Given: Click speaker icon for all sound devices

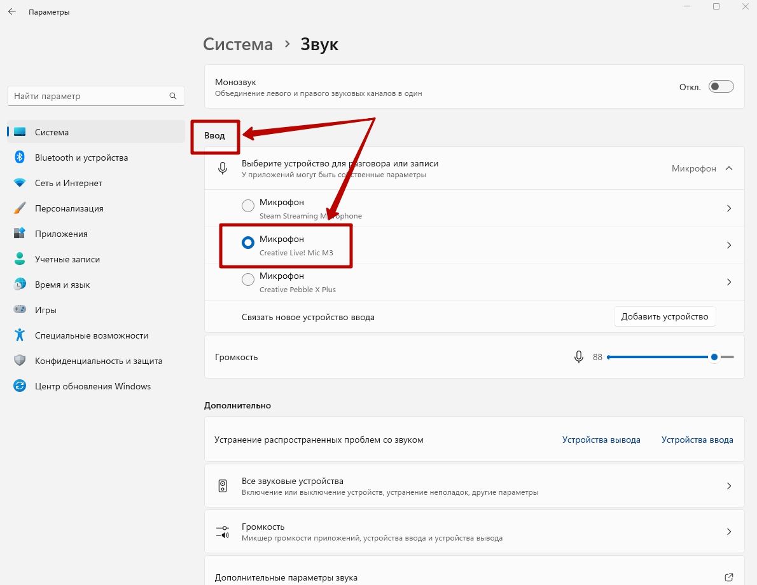Looking at the screenshot, I should point(223,486).
